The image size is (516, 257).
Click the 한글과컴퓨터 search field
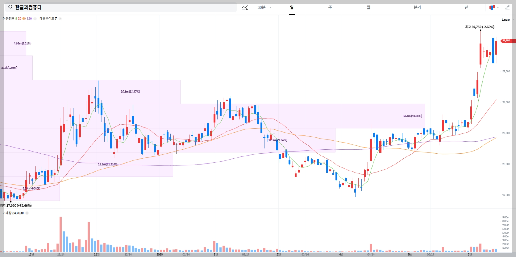[x=121, y=7]
